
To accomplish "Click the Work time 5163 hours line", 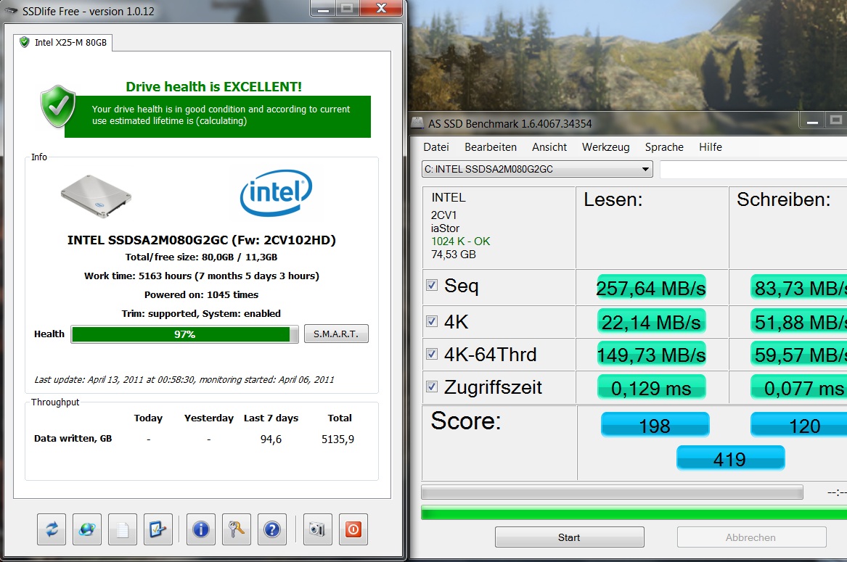I will coord(202,276).
